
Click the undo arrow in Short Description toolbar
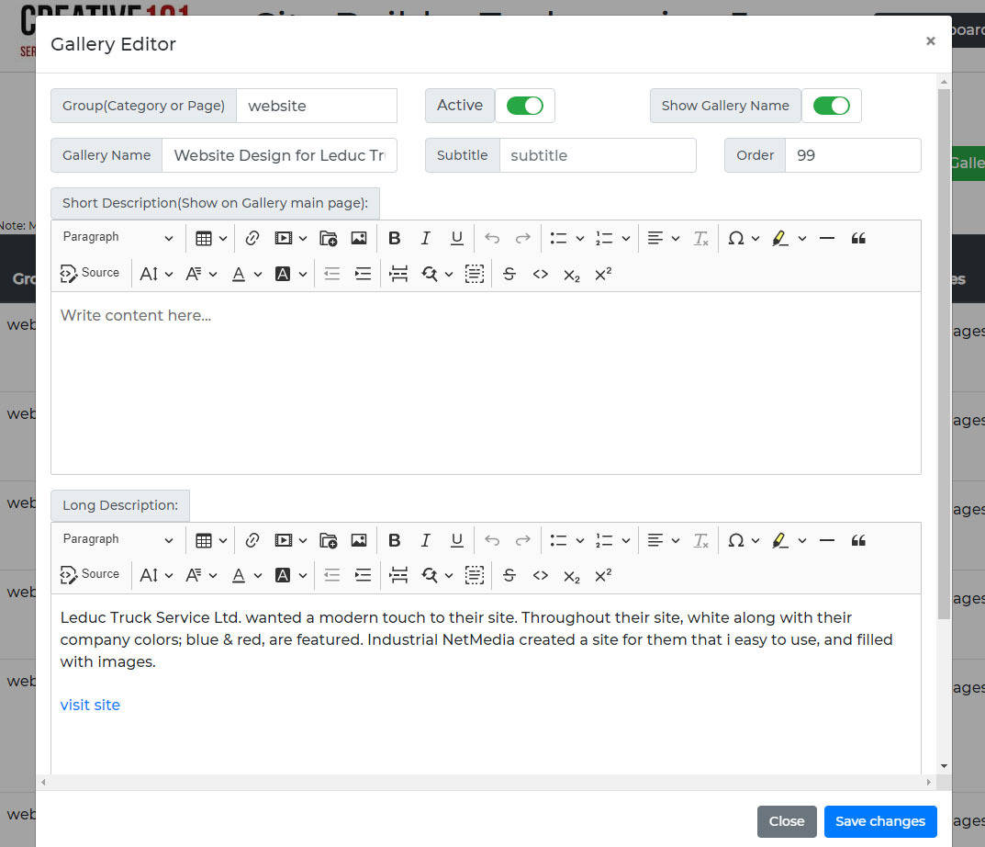(x=492, y=238)
